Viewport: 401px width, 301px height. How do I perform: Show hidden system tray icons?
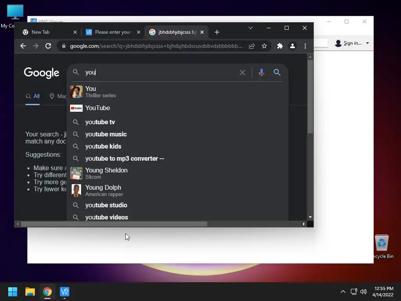[343, 292]
